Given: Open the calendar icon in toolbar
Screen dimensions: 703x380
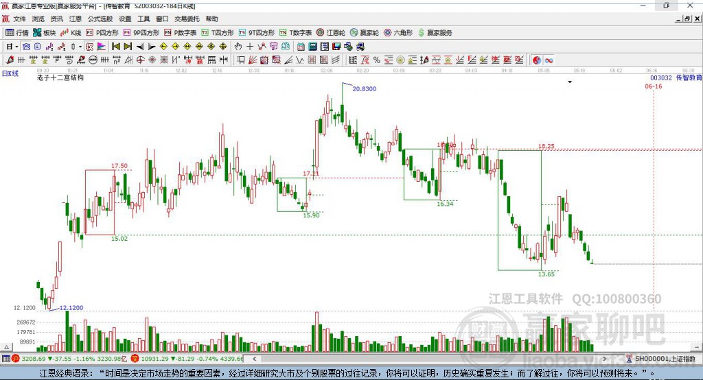Looking at the screenshot, I should coord(301,47).
